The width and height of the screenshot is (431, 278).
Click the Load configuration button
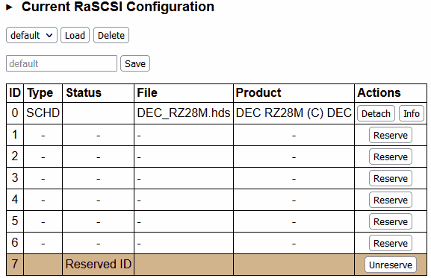pyautogui.click(x=75, y=35)
